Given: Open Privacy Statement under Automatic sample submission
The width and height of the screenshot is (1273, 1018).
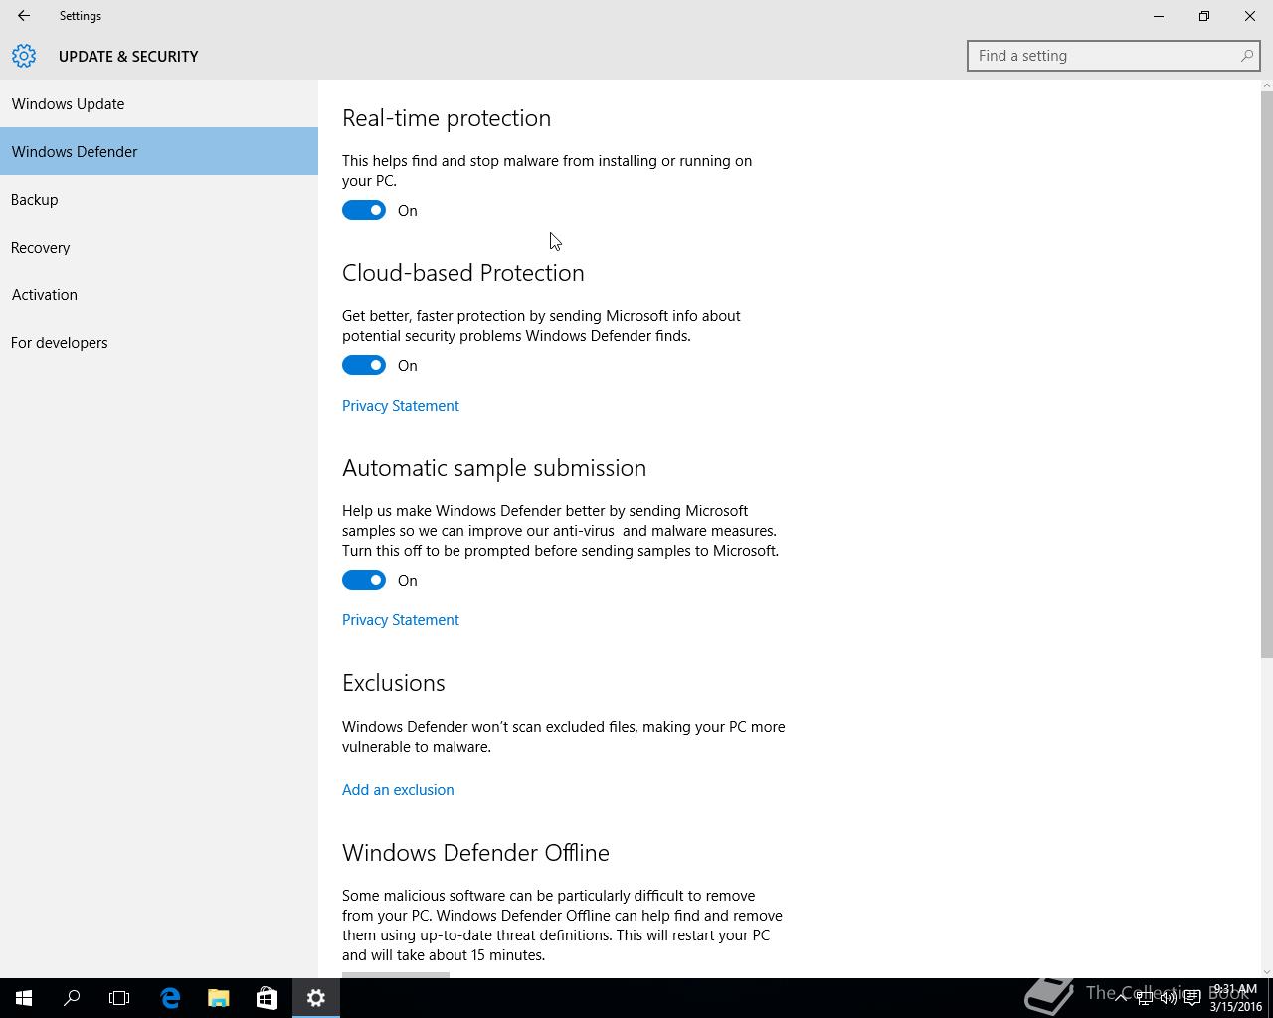Looking at the screenshot, I should (x=401, y=619).
